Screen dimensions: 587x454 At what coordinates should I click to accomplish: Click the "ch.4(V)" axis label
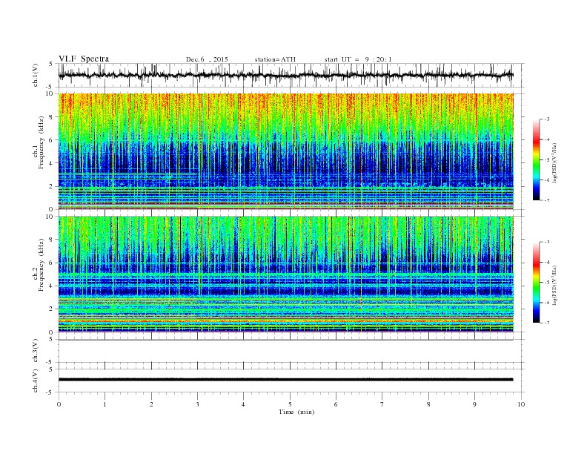36,381
